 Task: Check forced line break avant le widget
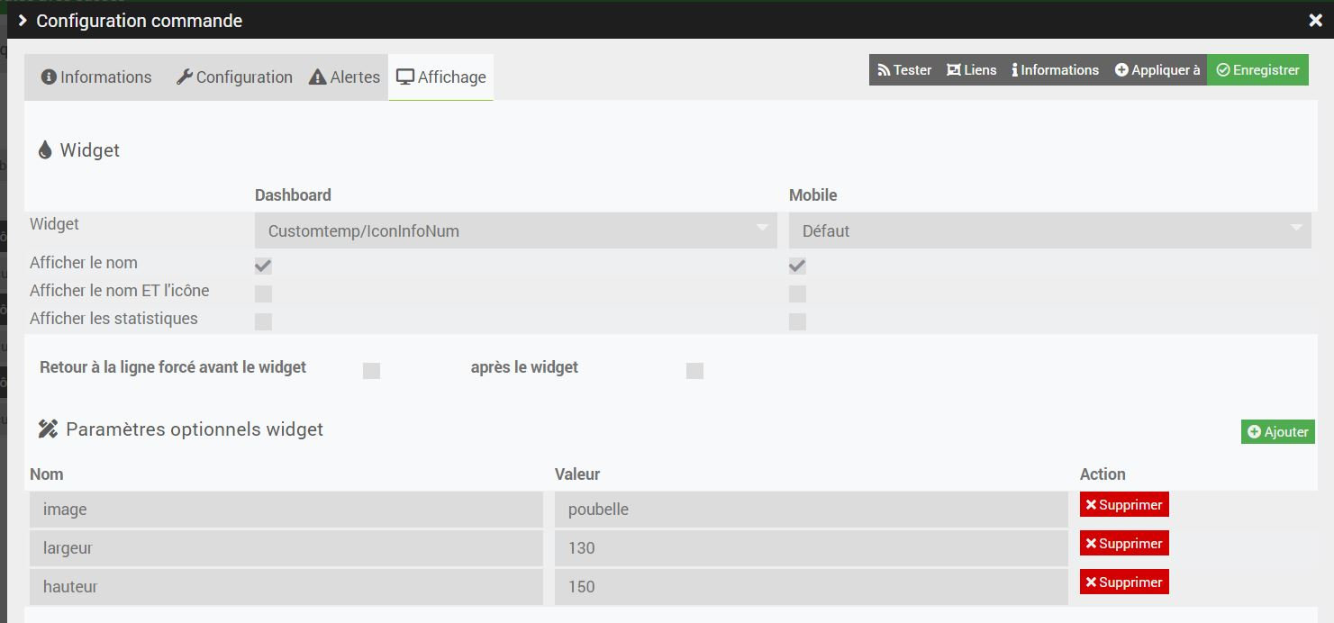[371, 371]
